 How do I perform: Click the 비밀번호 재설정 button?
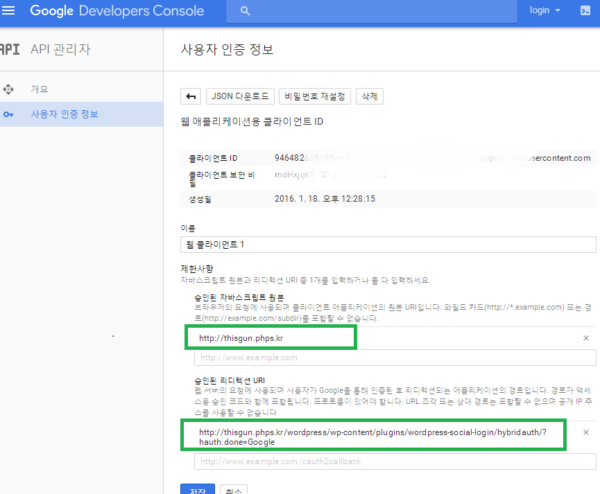(315, 96)
